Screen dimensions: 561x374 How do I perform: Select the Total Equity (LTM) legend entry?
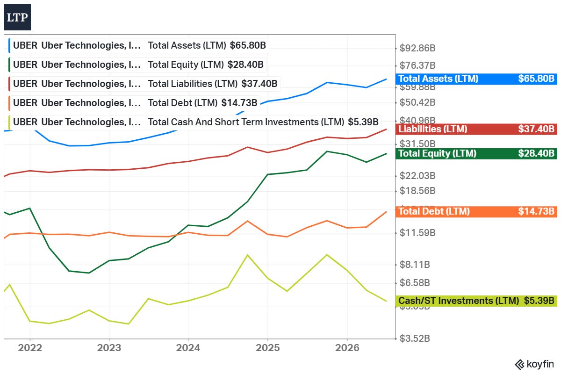[137, 65]
